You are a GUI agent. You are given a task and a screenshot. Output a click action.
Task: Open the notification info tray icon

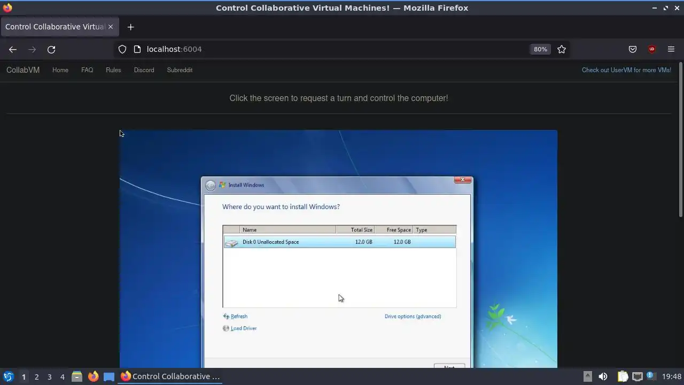click(651, 376)
